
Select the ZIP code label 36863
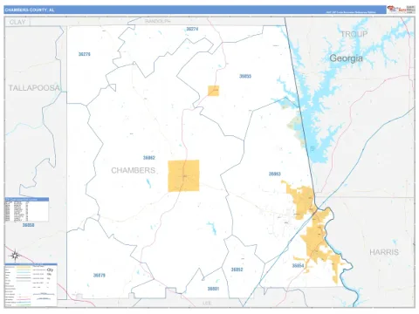tap(274, 174)
